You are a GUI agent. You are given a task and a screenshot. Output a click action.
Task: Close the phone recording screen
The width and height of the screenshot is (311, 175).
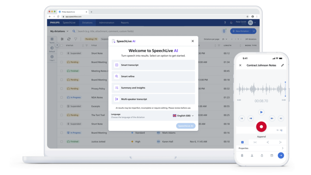pyautogui.click(x=240, y=65)
